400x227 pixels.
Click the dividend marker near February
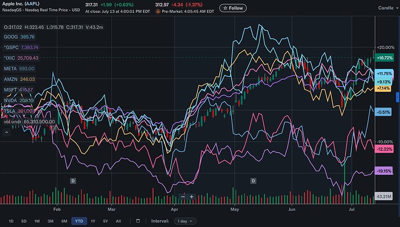pyautogui.click(x=73, y=181)
